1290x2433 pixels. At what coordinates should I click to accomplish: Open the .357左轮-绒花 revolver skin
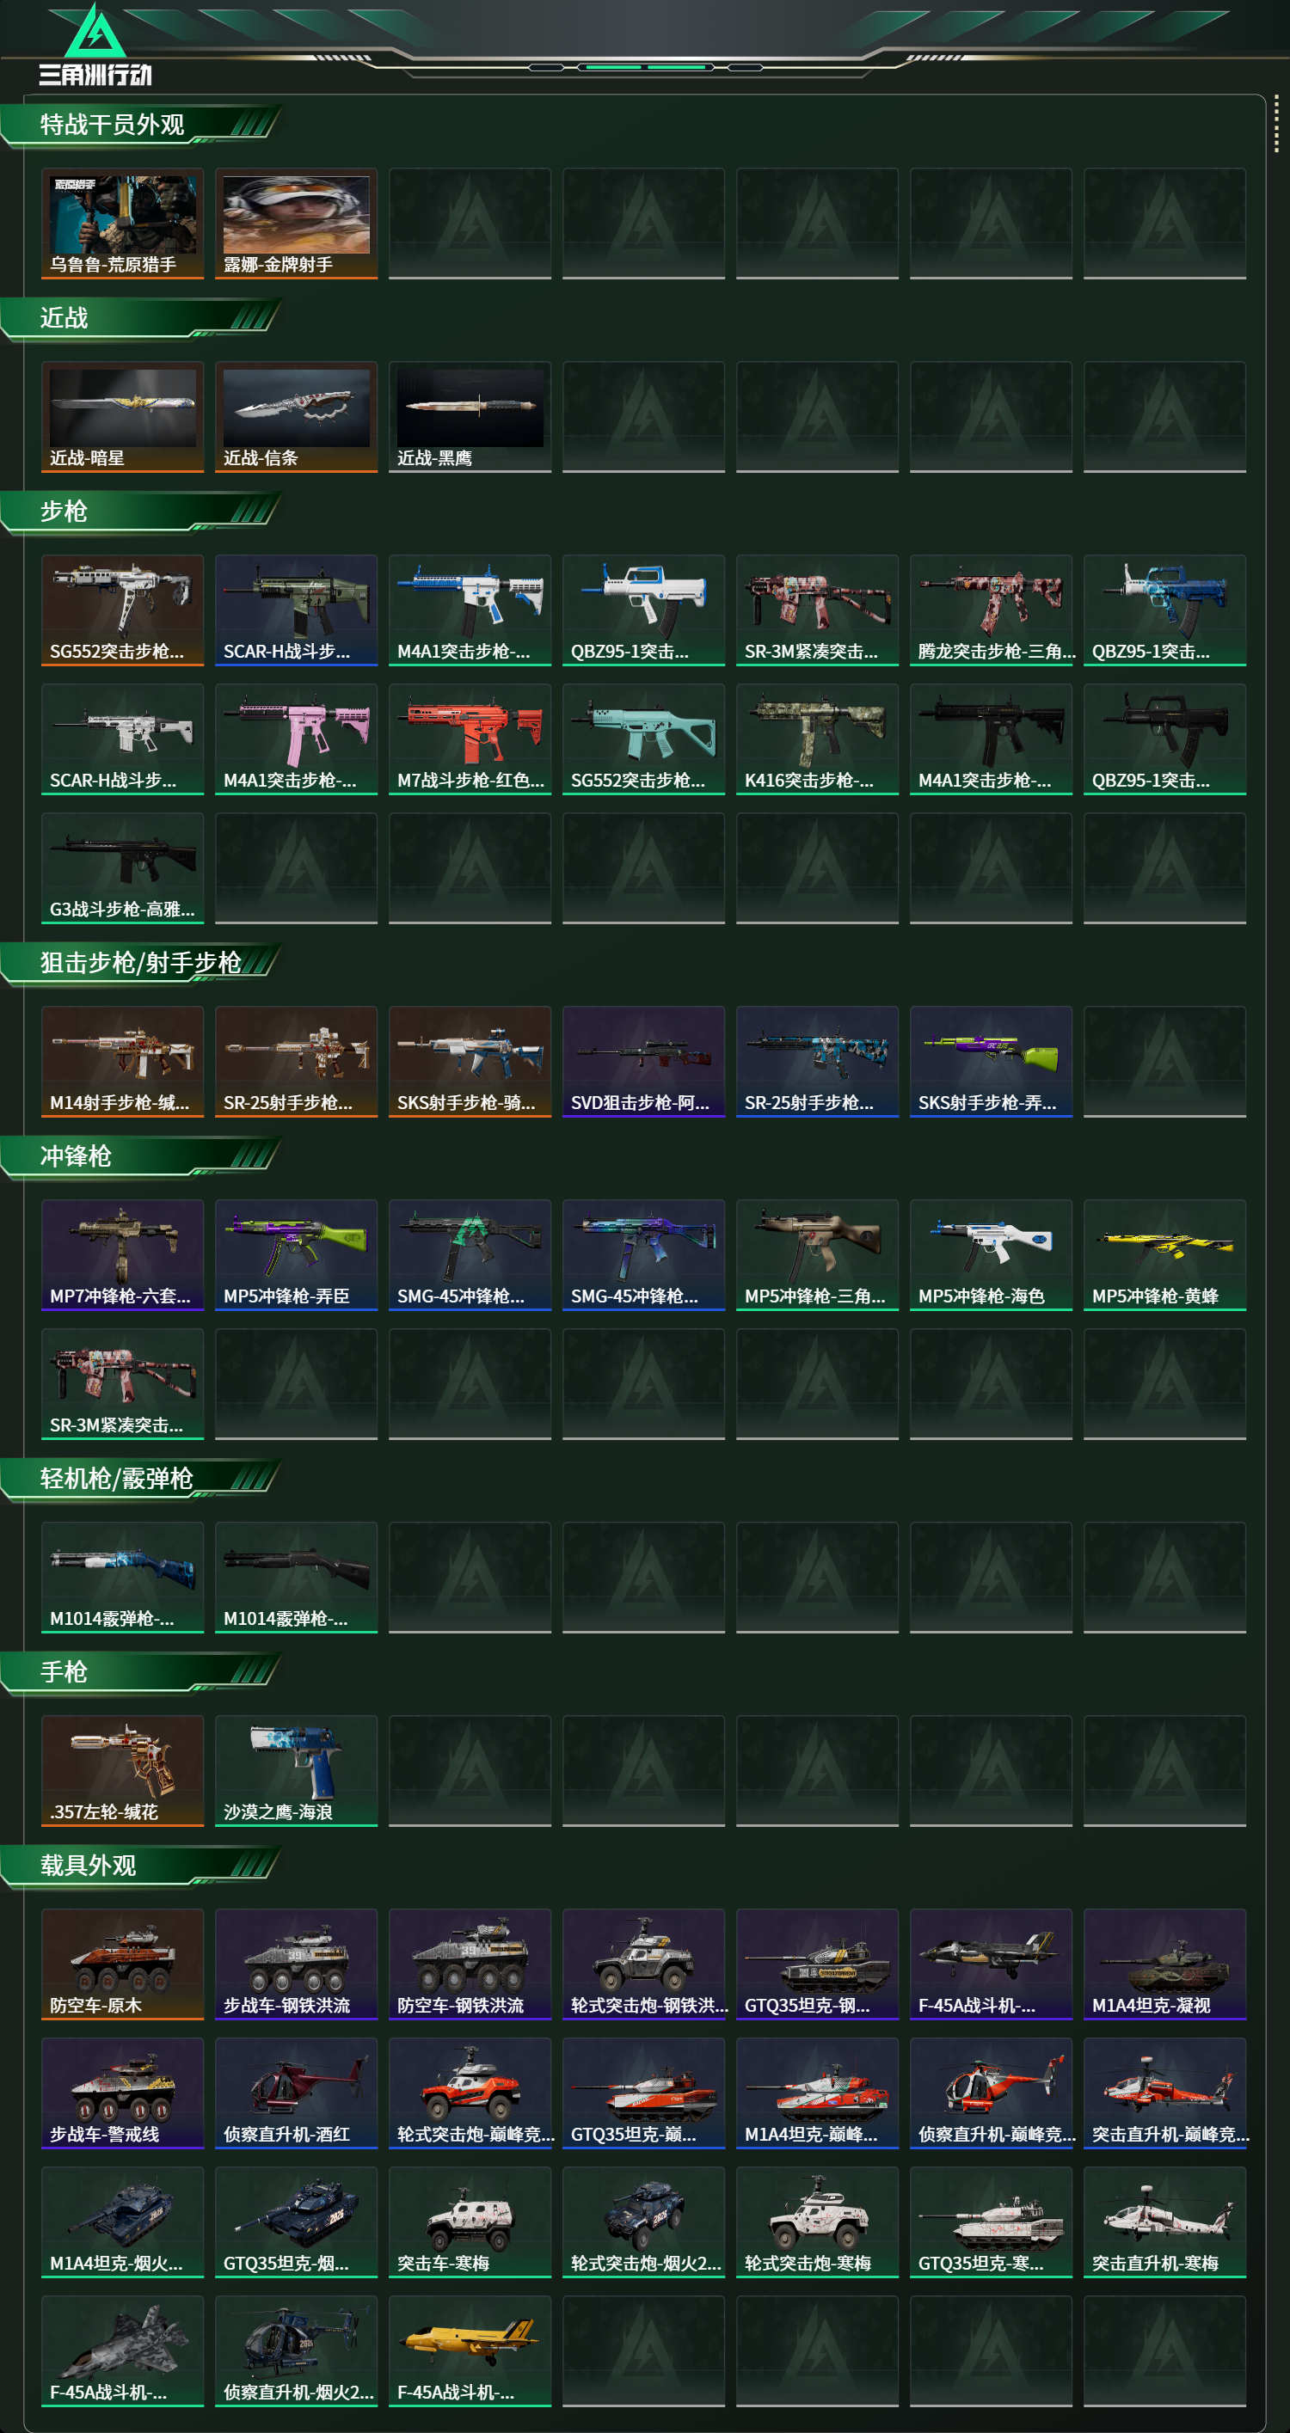pyautogui.click(x=123, y=1772)
